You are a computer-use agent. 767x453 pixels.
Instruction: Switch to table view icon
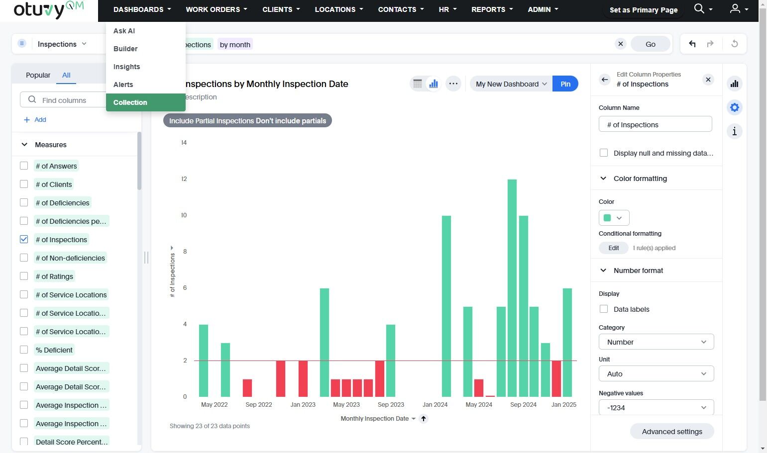418,84
